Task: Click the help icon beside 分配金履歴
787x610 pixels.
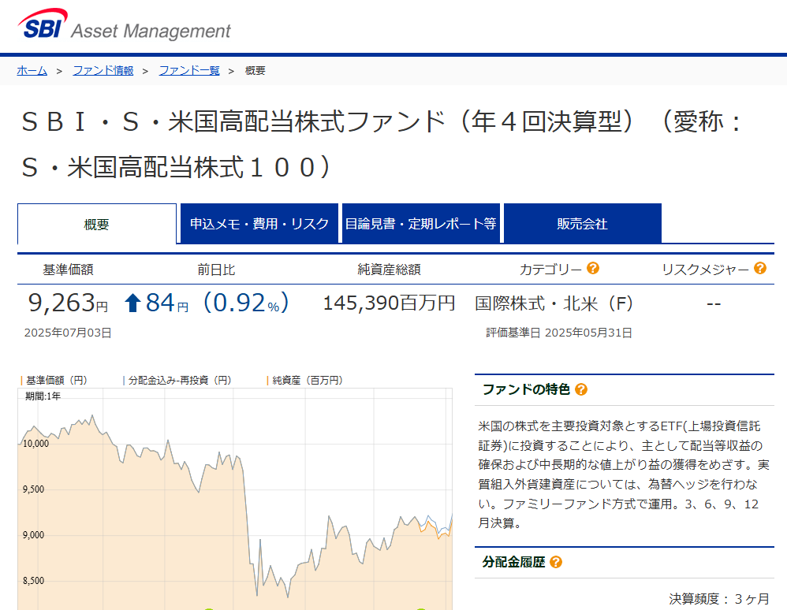Action: click(x=556, y=562)
